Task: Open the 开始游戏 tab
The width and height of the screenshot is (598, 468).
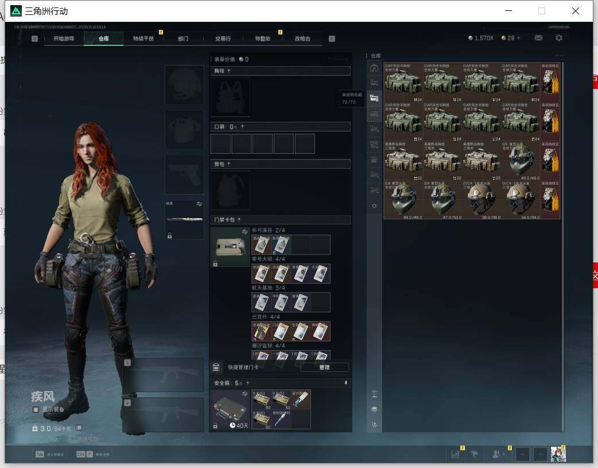Action: [x=64, y=38]
